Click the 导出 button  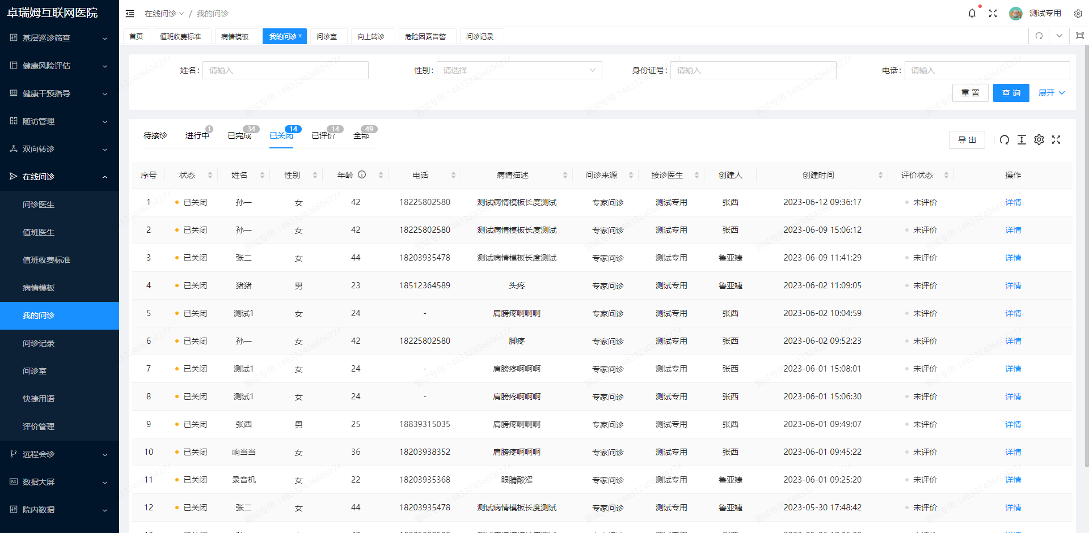[967, 140]
